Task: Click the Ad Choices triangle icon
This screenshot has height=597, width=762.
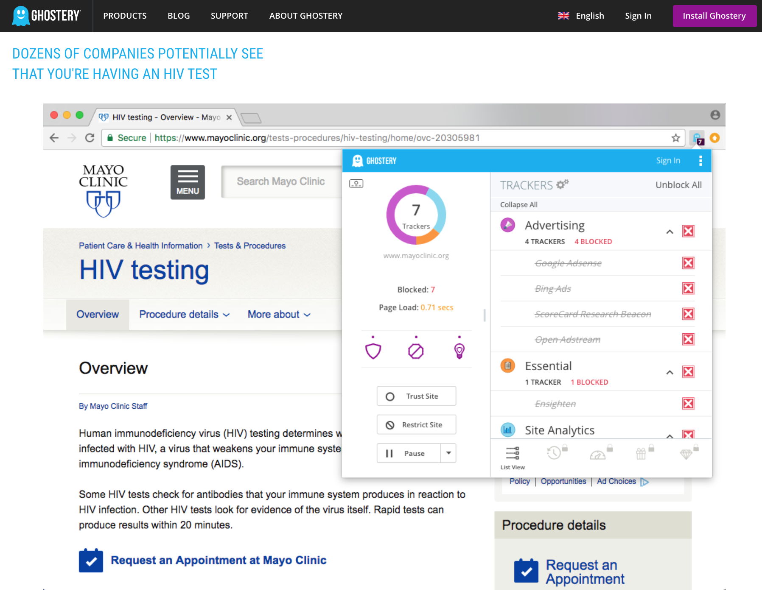Action: point(645,482)
